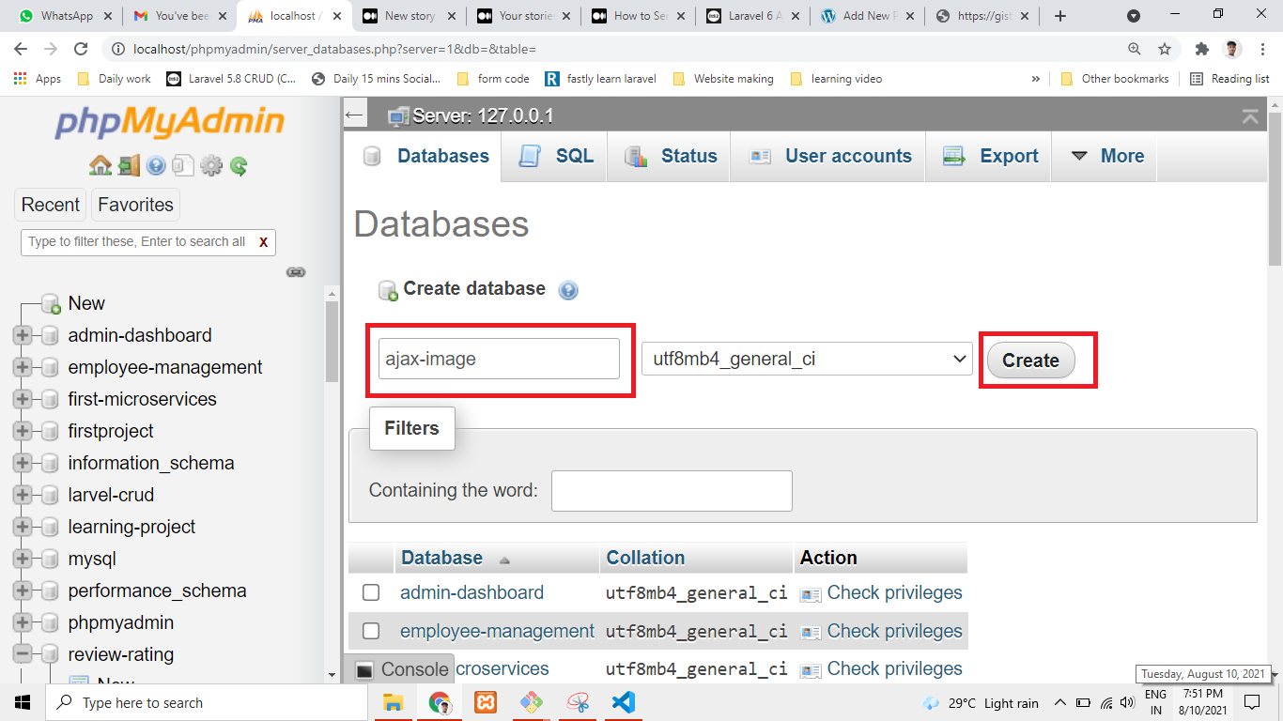The width and height of the screenshot is (1283, 721).
Task: Click the Create button
Action: (1030, 360)
